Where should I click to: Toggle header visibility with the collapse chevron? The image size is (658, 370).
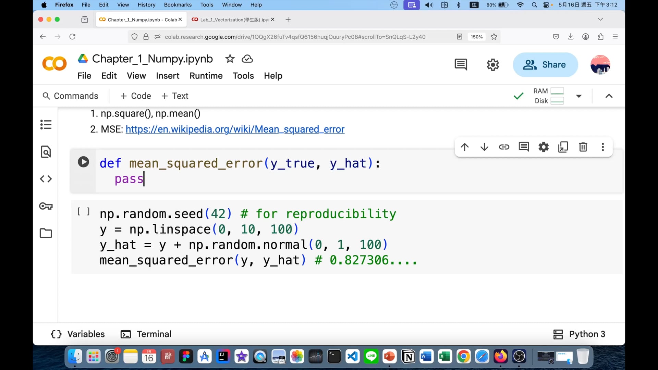point(609,96)
